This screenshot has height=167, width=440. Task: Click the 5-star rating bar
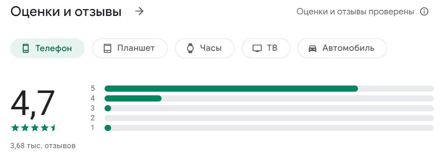tap(269, 88)
